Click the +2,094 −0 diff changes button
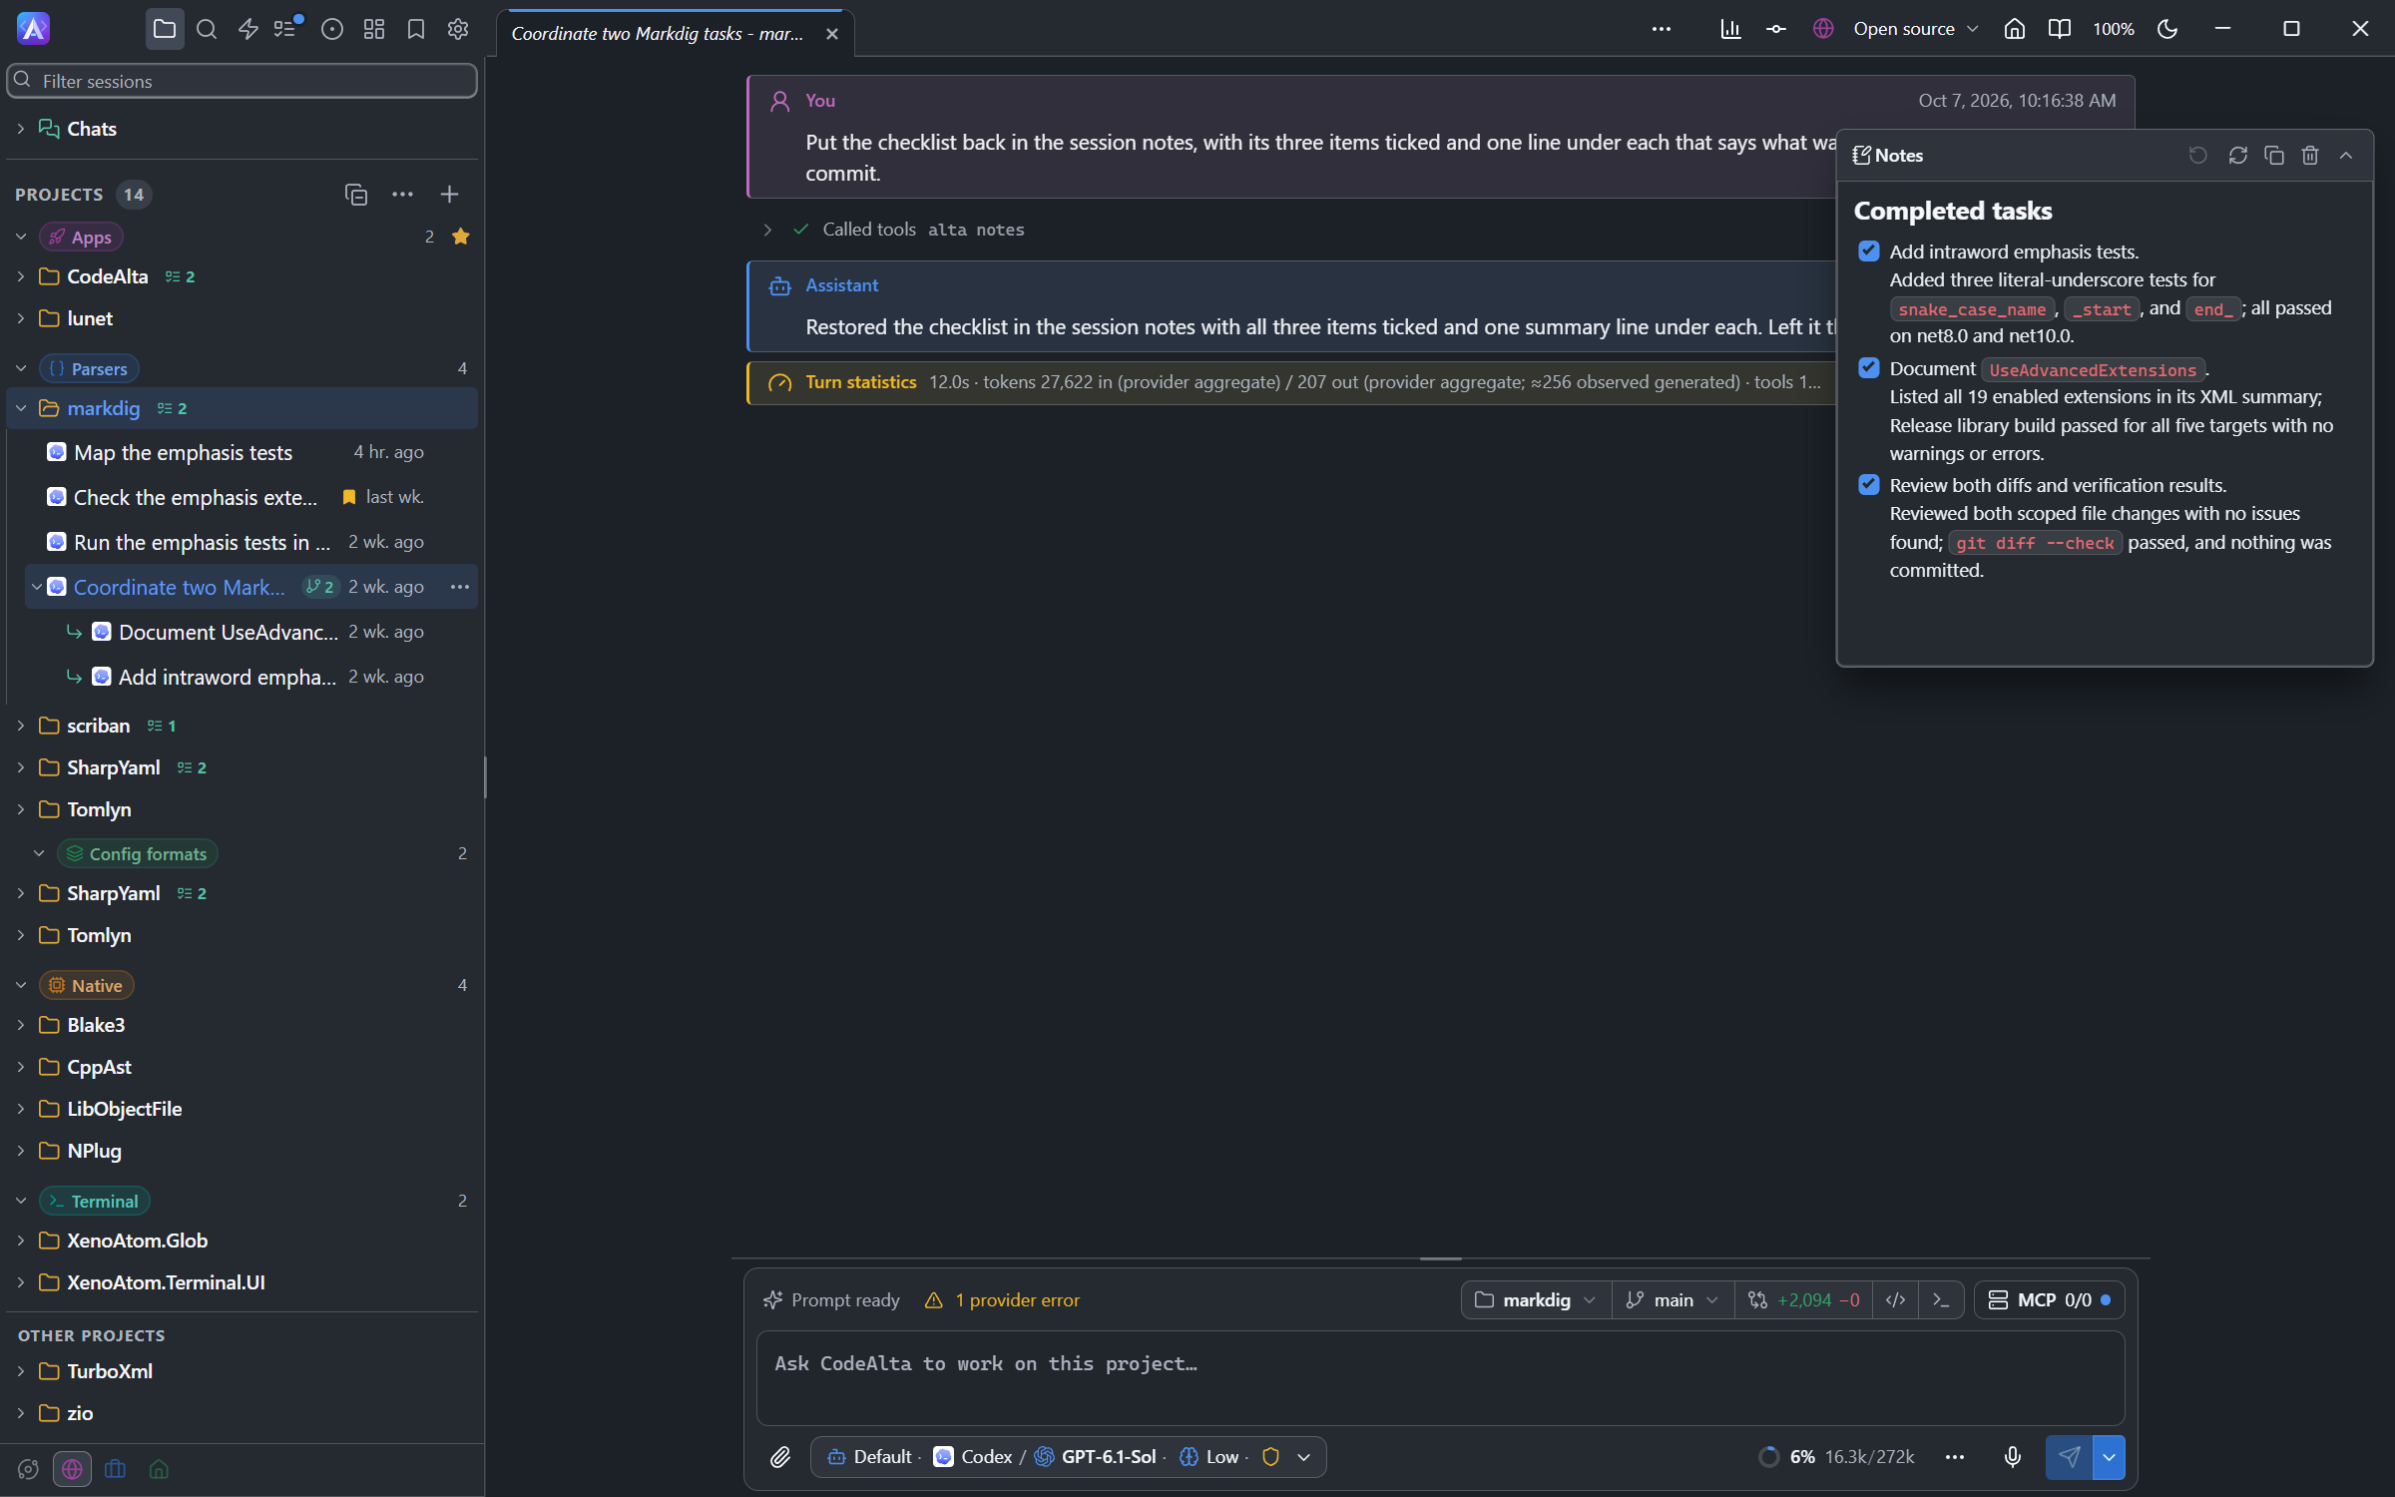This screenshot has height=1497, width=2395. click(1804, 1300)
